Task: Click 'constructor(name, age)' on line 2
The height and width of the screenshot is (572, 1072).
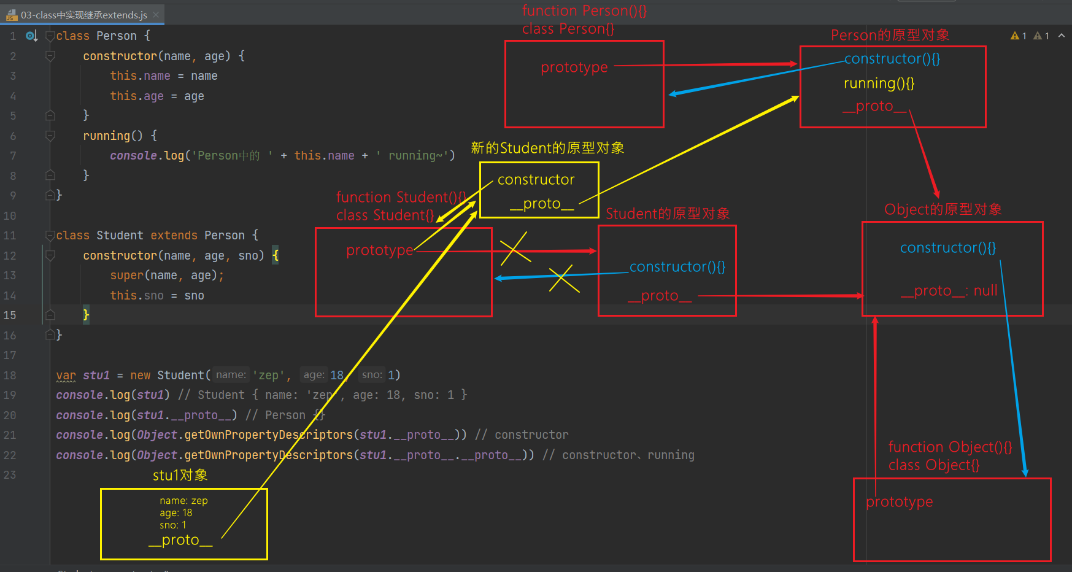Action: pyautogui.click(x=157, y=56)
